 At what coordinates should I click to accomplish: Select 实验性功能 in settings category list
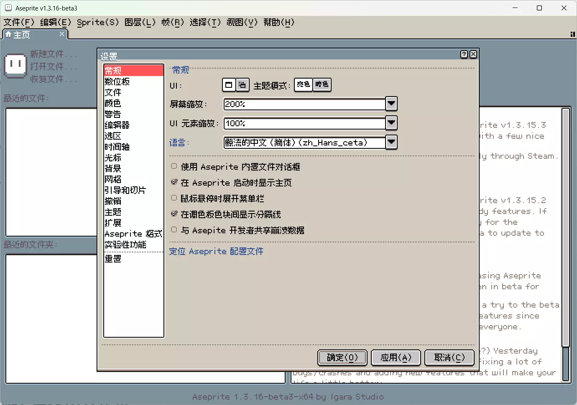tap(134, 244)
